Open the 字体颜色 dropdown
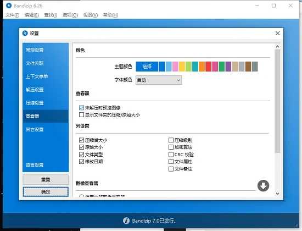The image size is (302, 231). tap(159, 80)
